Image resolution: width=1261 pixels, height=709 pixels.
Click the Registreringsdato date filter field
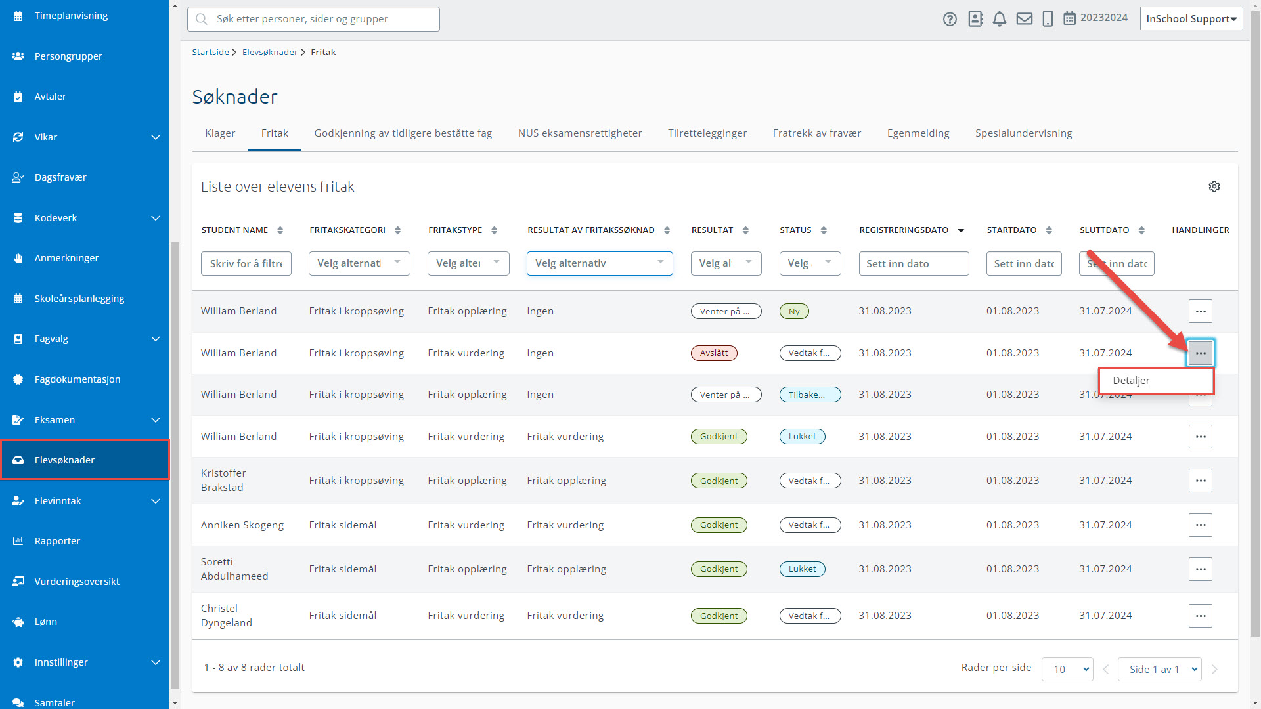[914, 263]
